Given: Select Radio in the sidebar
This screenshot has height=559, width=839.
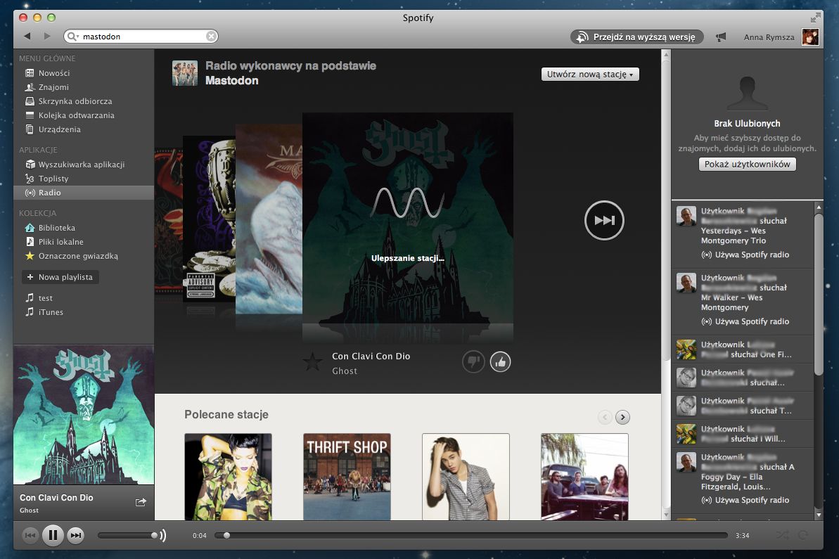Looking at the screenshot, I should [84, 193].
